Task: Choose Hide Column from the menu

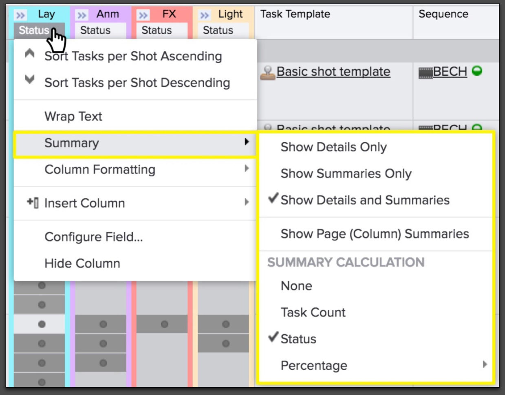Action: [82, 263]
